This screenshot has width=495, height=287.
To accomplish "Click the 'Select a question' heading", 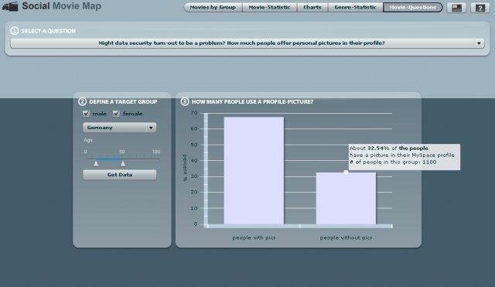I will [48, 31].
